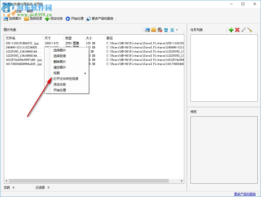Clear all images using the trash can icon
This screenshot has width=261, height=197.
166,30
